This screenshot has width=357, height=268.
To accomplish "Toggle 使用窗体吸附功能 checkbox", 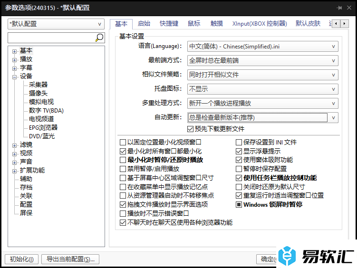I will click(x=239, y=160).
